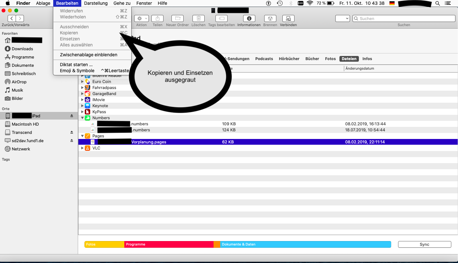Click the battery status icon

331,3
